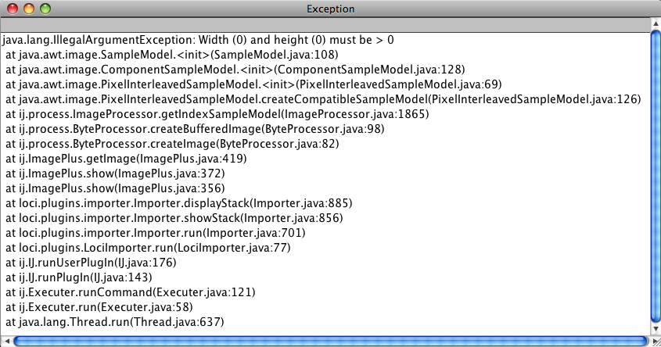Click the horizontal scrollbar left arrow
This screenshot has height=347, width=661.
[6, 341]
